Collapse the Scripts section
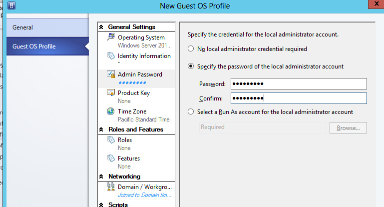Image resolution: width=384 pixels, height=207 pixels. [101, 204]
